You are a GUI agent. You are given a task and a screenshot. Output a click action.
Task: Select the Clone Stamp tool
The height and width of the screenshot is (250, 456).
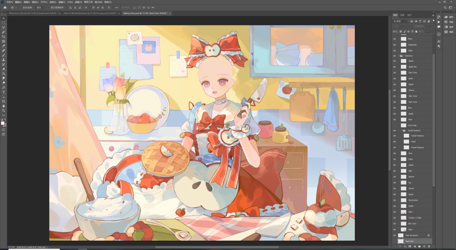[4, 60]
